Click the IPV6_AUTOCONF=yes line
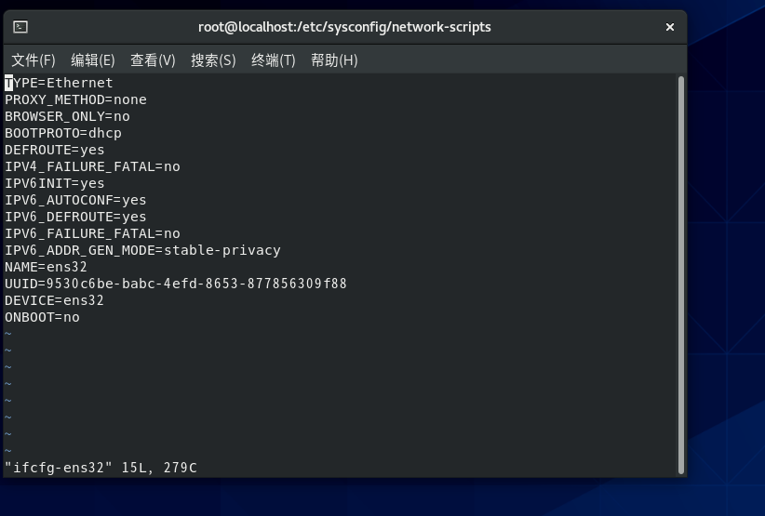Image resolution: width=765 pixels, height=516 pixels. 75,200
